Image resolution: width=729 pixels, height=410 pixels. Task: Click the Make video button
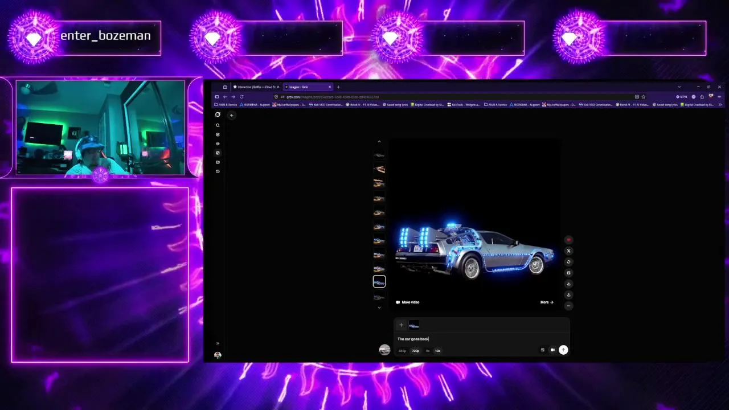(408, 302)
